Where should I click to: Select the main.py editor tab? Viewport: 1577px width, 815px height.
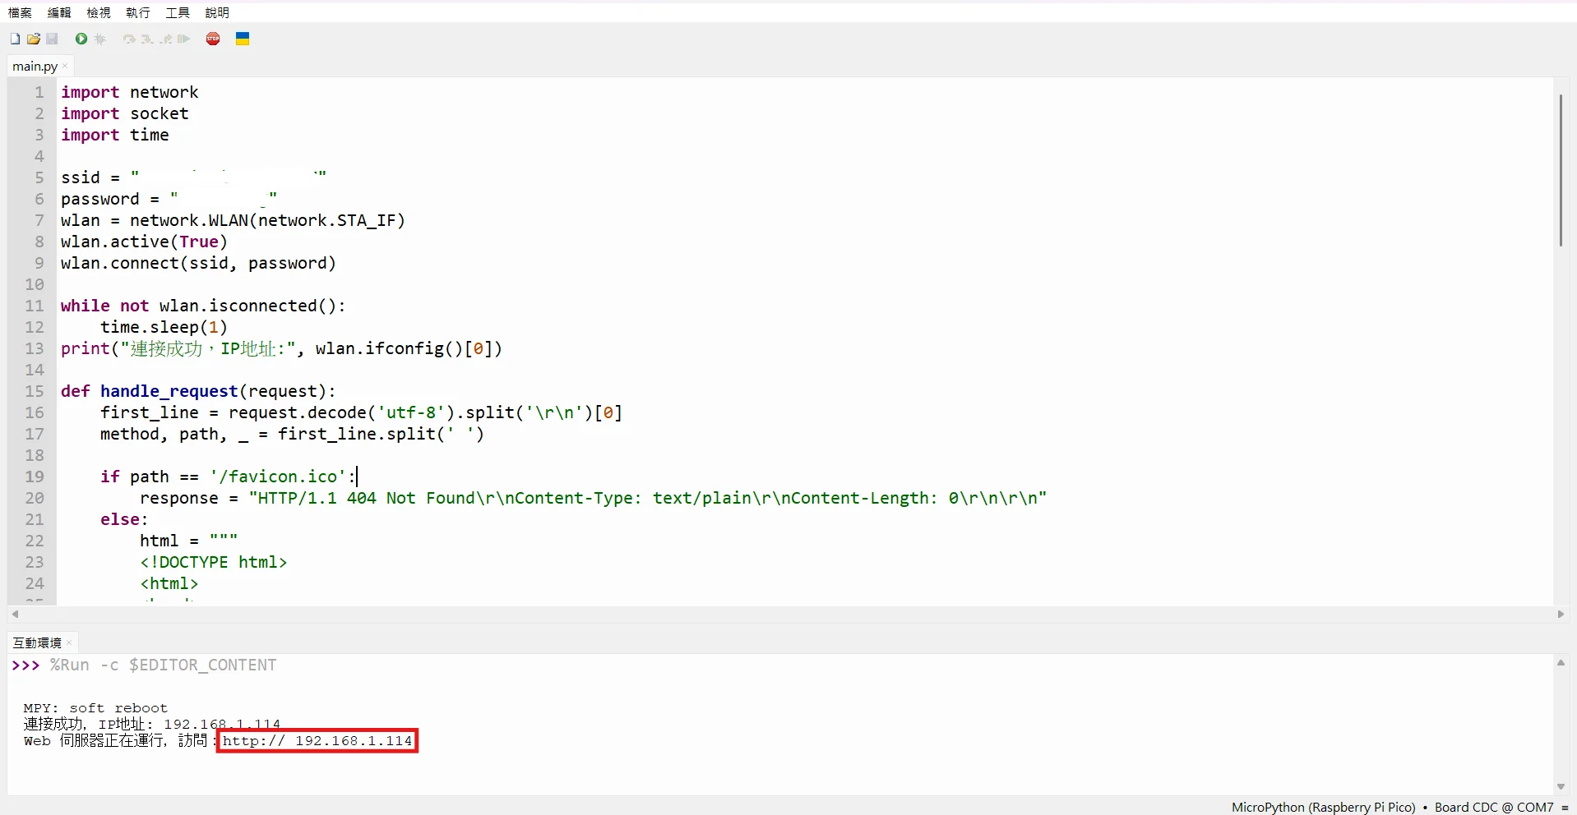[35, 67]
